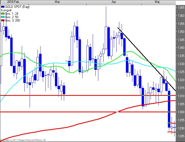Click the Mar month label

point(57,2)
